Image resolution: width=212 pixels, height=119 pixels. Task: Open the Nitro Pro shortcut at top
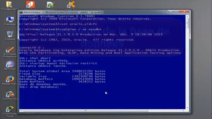(x=30, y=5)
